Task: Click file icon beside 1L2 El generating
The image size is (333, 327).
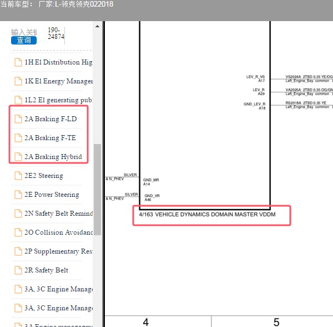Action: tap(18, 100)
